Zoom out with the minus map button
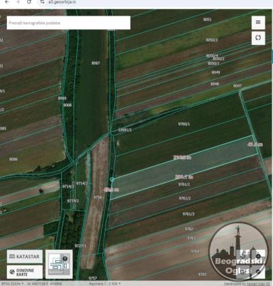The width and height of the screenshot is (273, 286). click(x=258, y=271)
